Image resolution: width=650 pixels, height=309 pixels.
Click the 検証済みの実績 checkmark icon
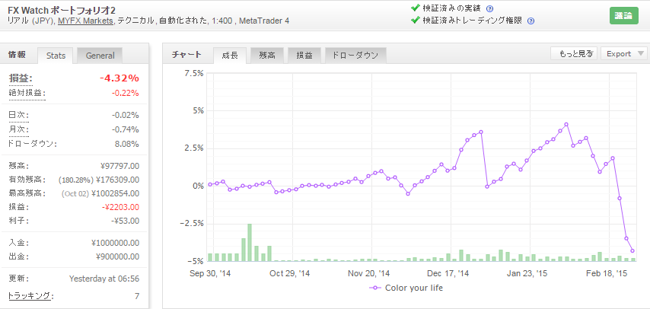tap(415, 8)
